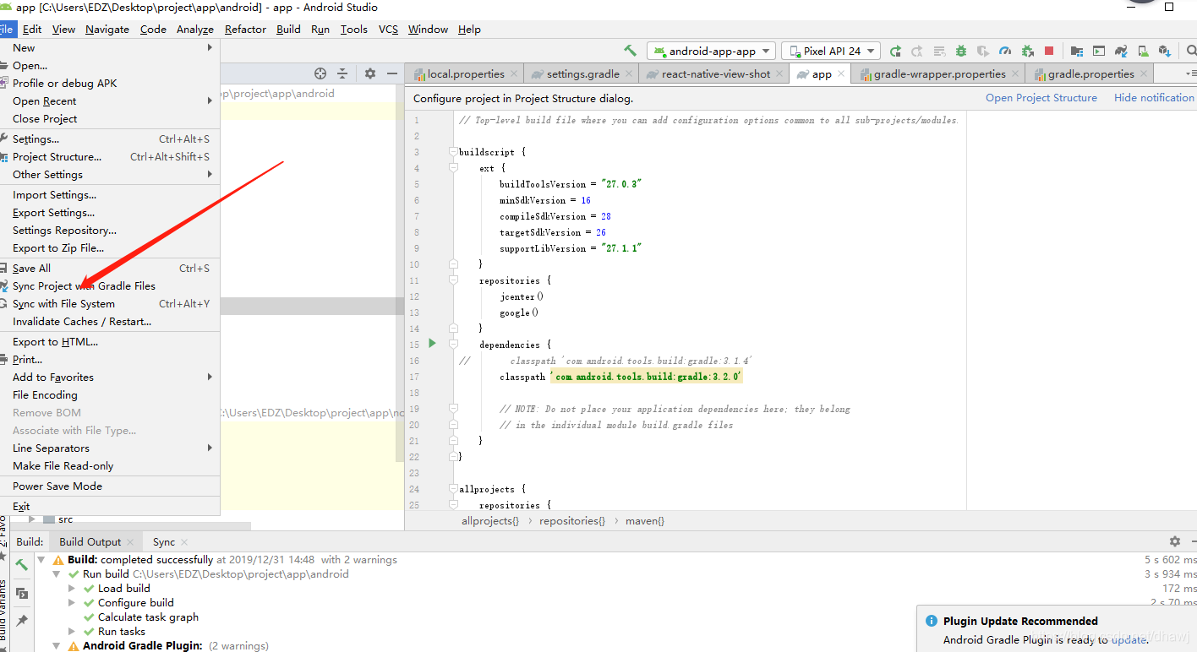The image size is (1197, 652).
Task: Click the toggle view icon in Build panel
Action: (x=22, y=593)
